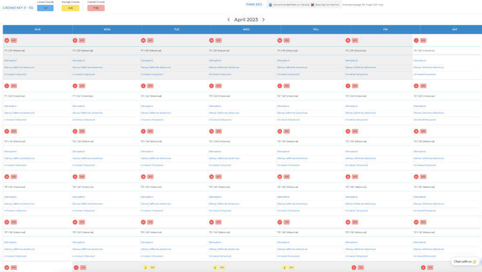Viewport: 482px width, 272px height.
Task: Open Disney California Adventure link for April 1
Action: tap(428, 67)
